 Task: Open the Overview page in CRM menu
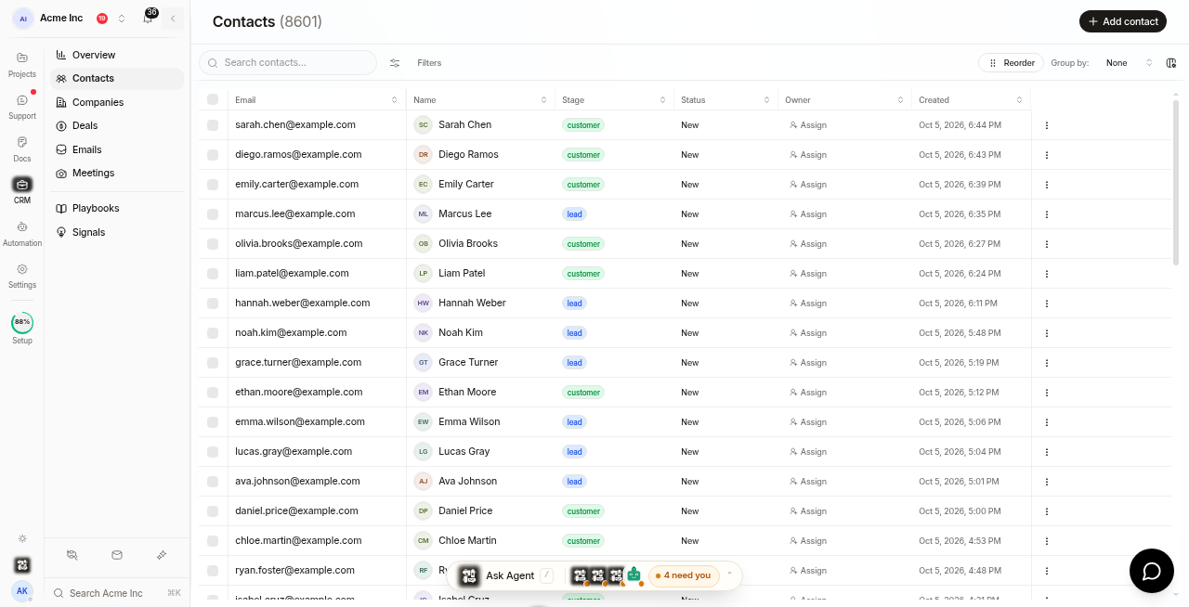pyautogui.click(x=117, y=55)
